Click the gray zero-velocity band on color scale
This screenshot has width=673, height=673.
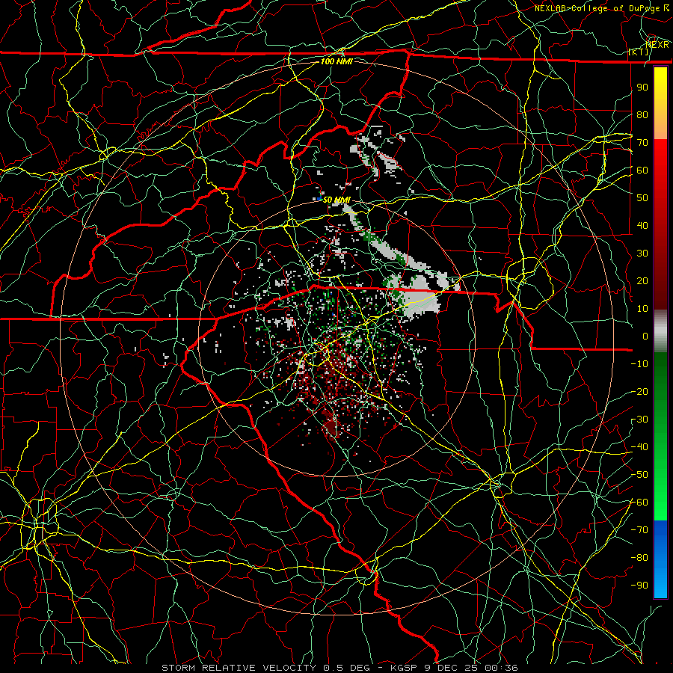[x=660, y=331]
